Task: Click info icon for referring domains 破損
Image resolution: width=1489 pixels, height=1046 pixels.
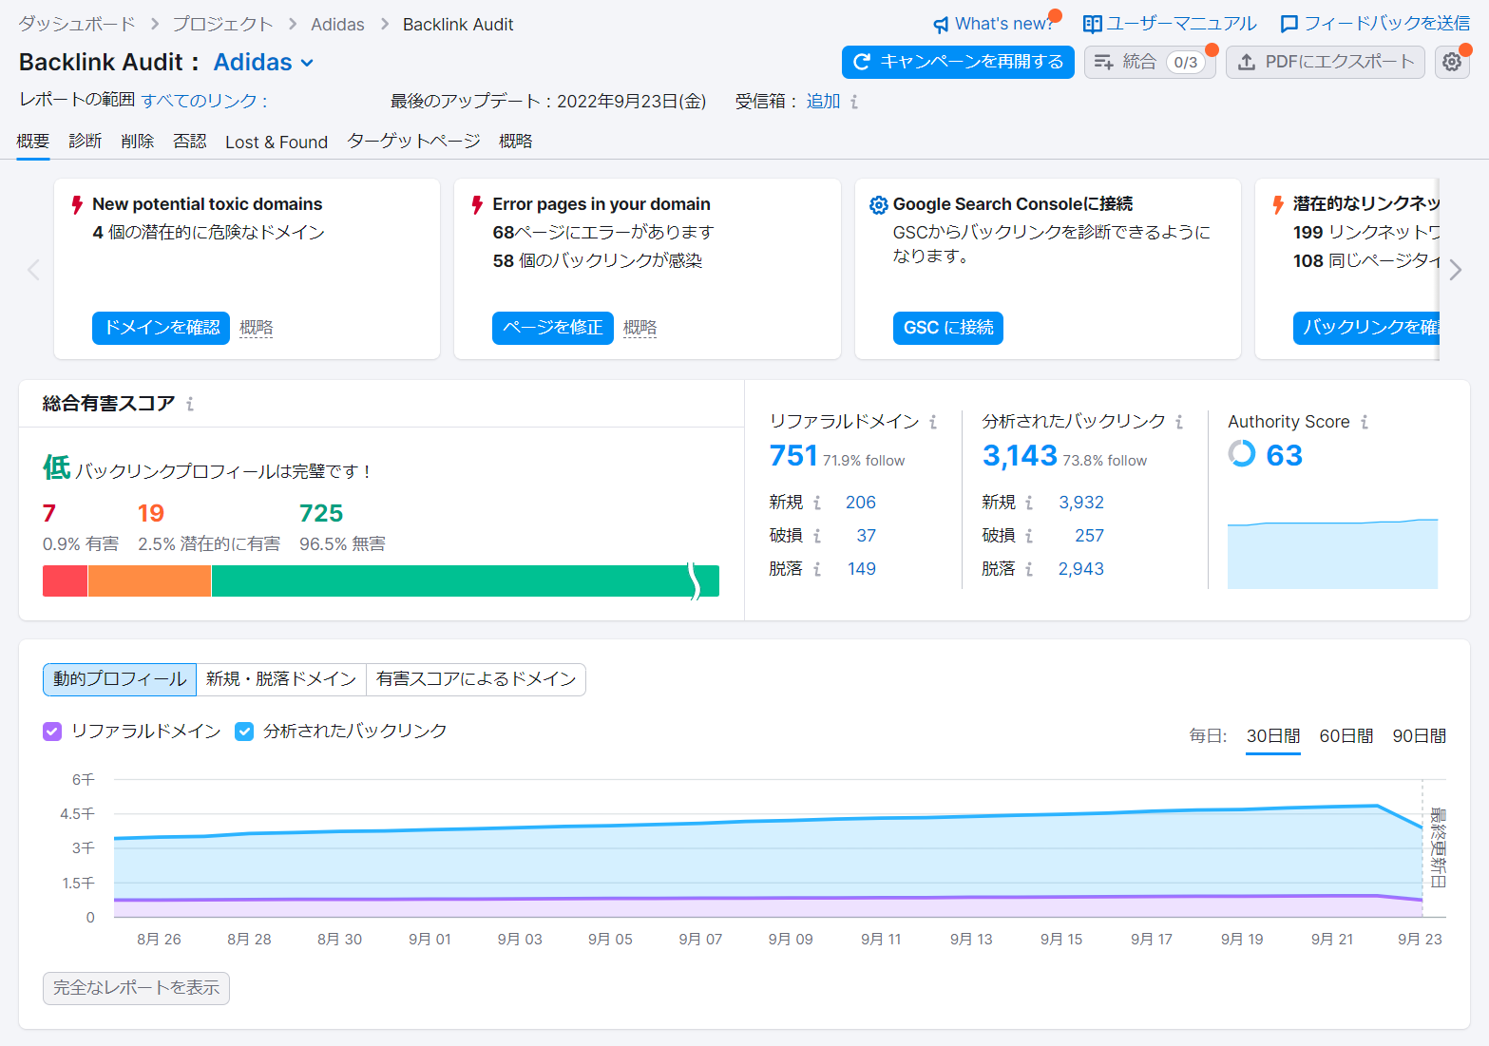Action: (x=817, y=536)
